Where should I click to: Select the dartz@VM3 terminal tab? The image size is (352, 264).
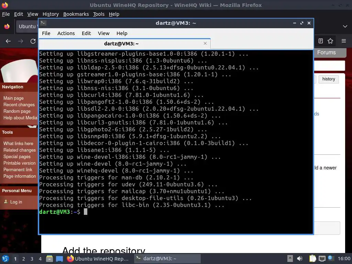(124, 44)
